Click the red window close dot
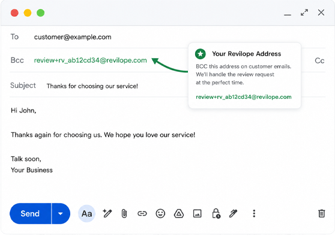The width and height of the screenshot is (335, 236). tap(14, 13)
